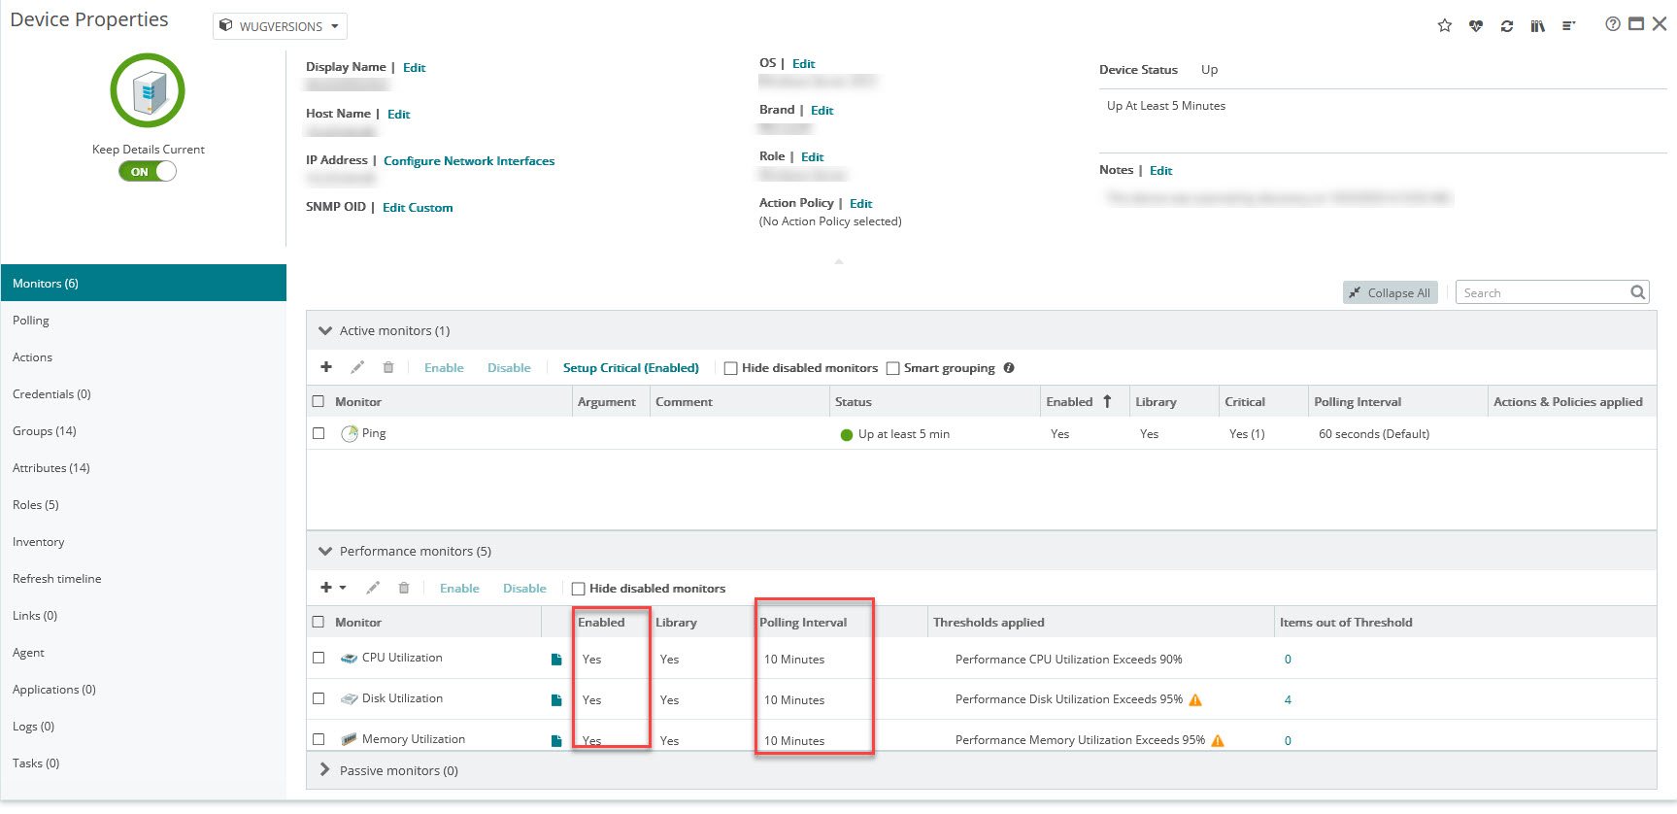Click the heartbeat status icon in header
Screen dimensions: 1677x814
[1476, 26]
